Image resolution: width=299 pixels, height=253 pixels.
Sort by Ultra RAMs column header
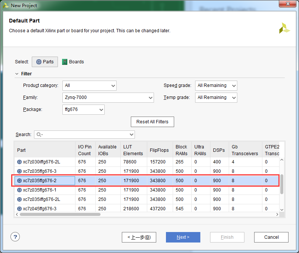point(201,150)
